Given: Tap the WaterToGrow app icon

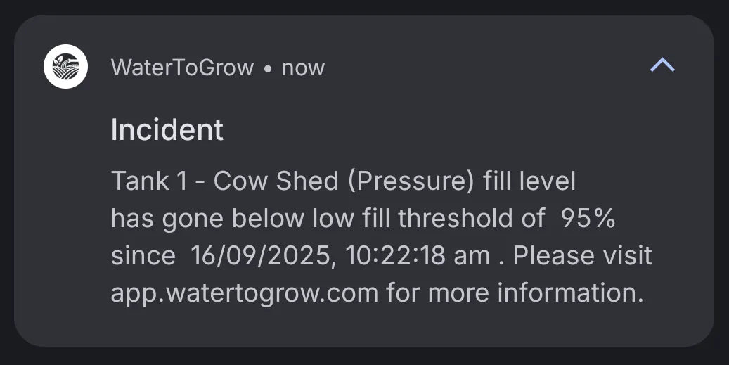Looking at the screenshot, I should 65,67.
